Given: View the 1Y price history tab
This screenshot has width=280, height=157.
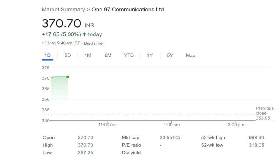Looking at the screenshot, I should tap(150, 55).
